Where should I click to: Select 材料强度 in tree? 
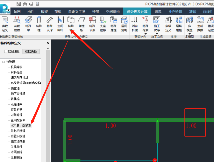tap(17, 72)
